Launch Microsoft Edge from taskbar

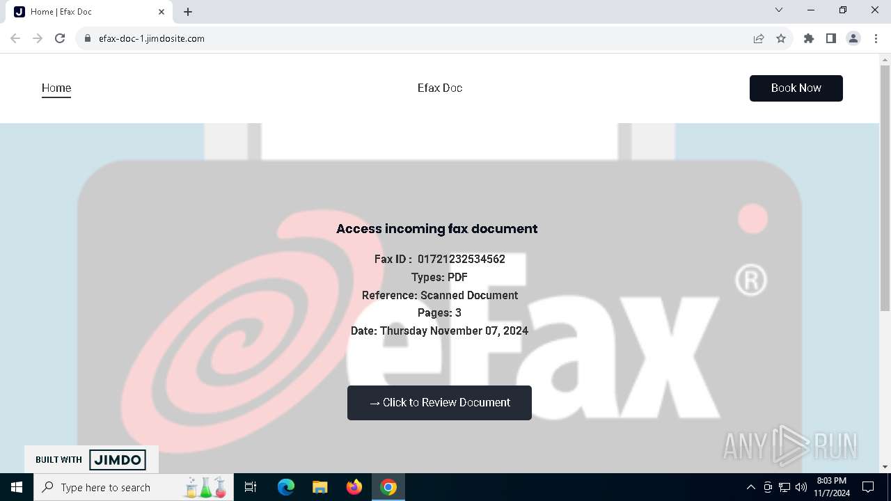tap(286, 487)
